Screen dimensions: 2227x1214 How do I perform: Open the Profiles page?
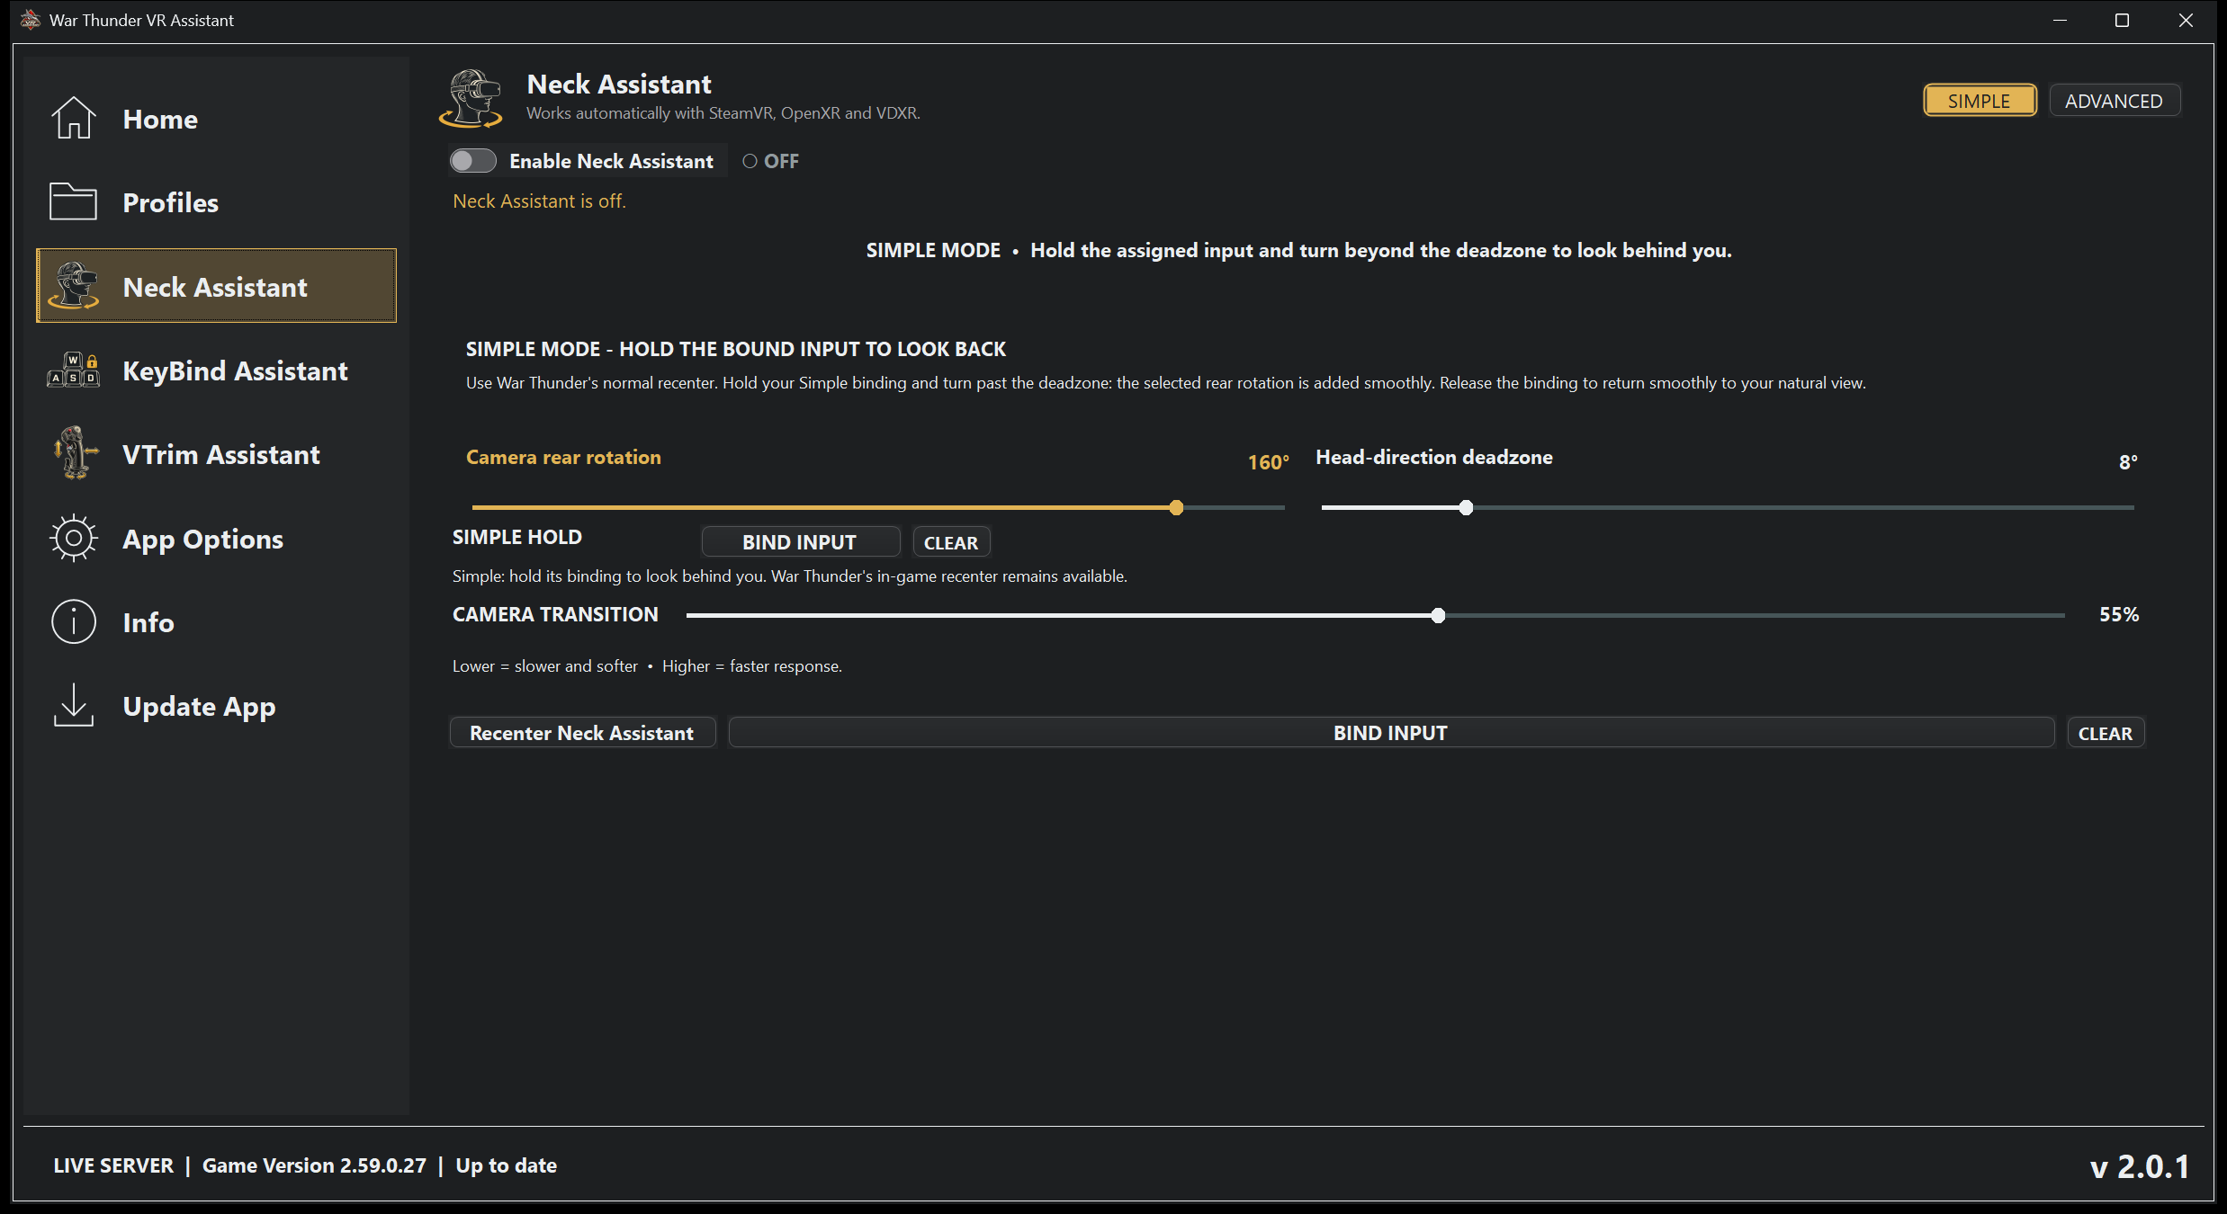pyautogui.click(x=216, y=202)
